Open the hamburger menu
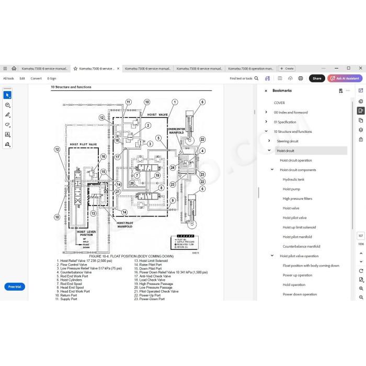 (x=5, y=68)
